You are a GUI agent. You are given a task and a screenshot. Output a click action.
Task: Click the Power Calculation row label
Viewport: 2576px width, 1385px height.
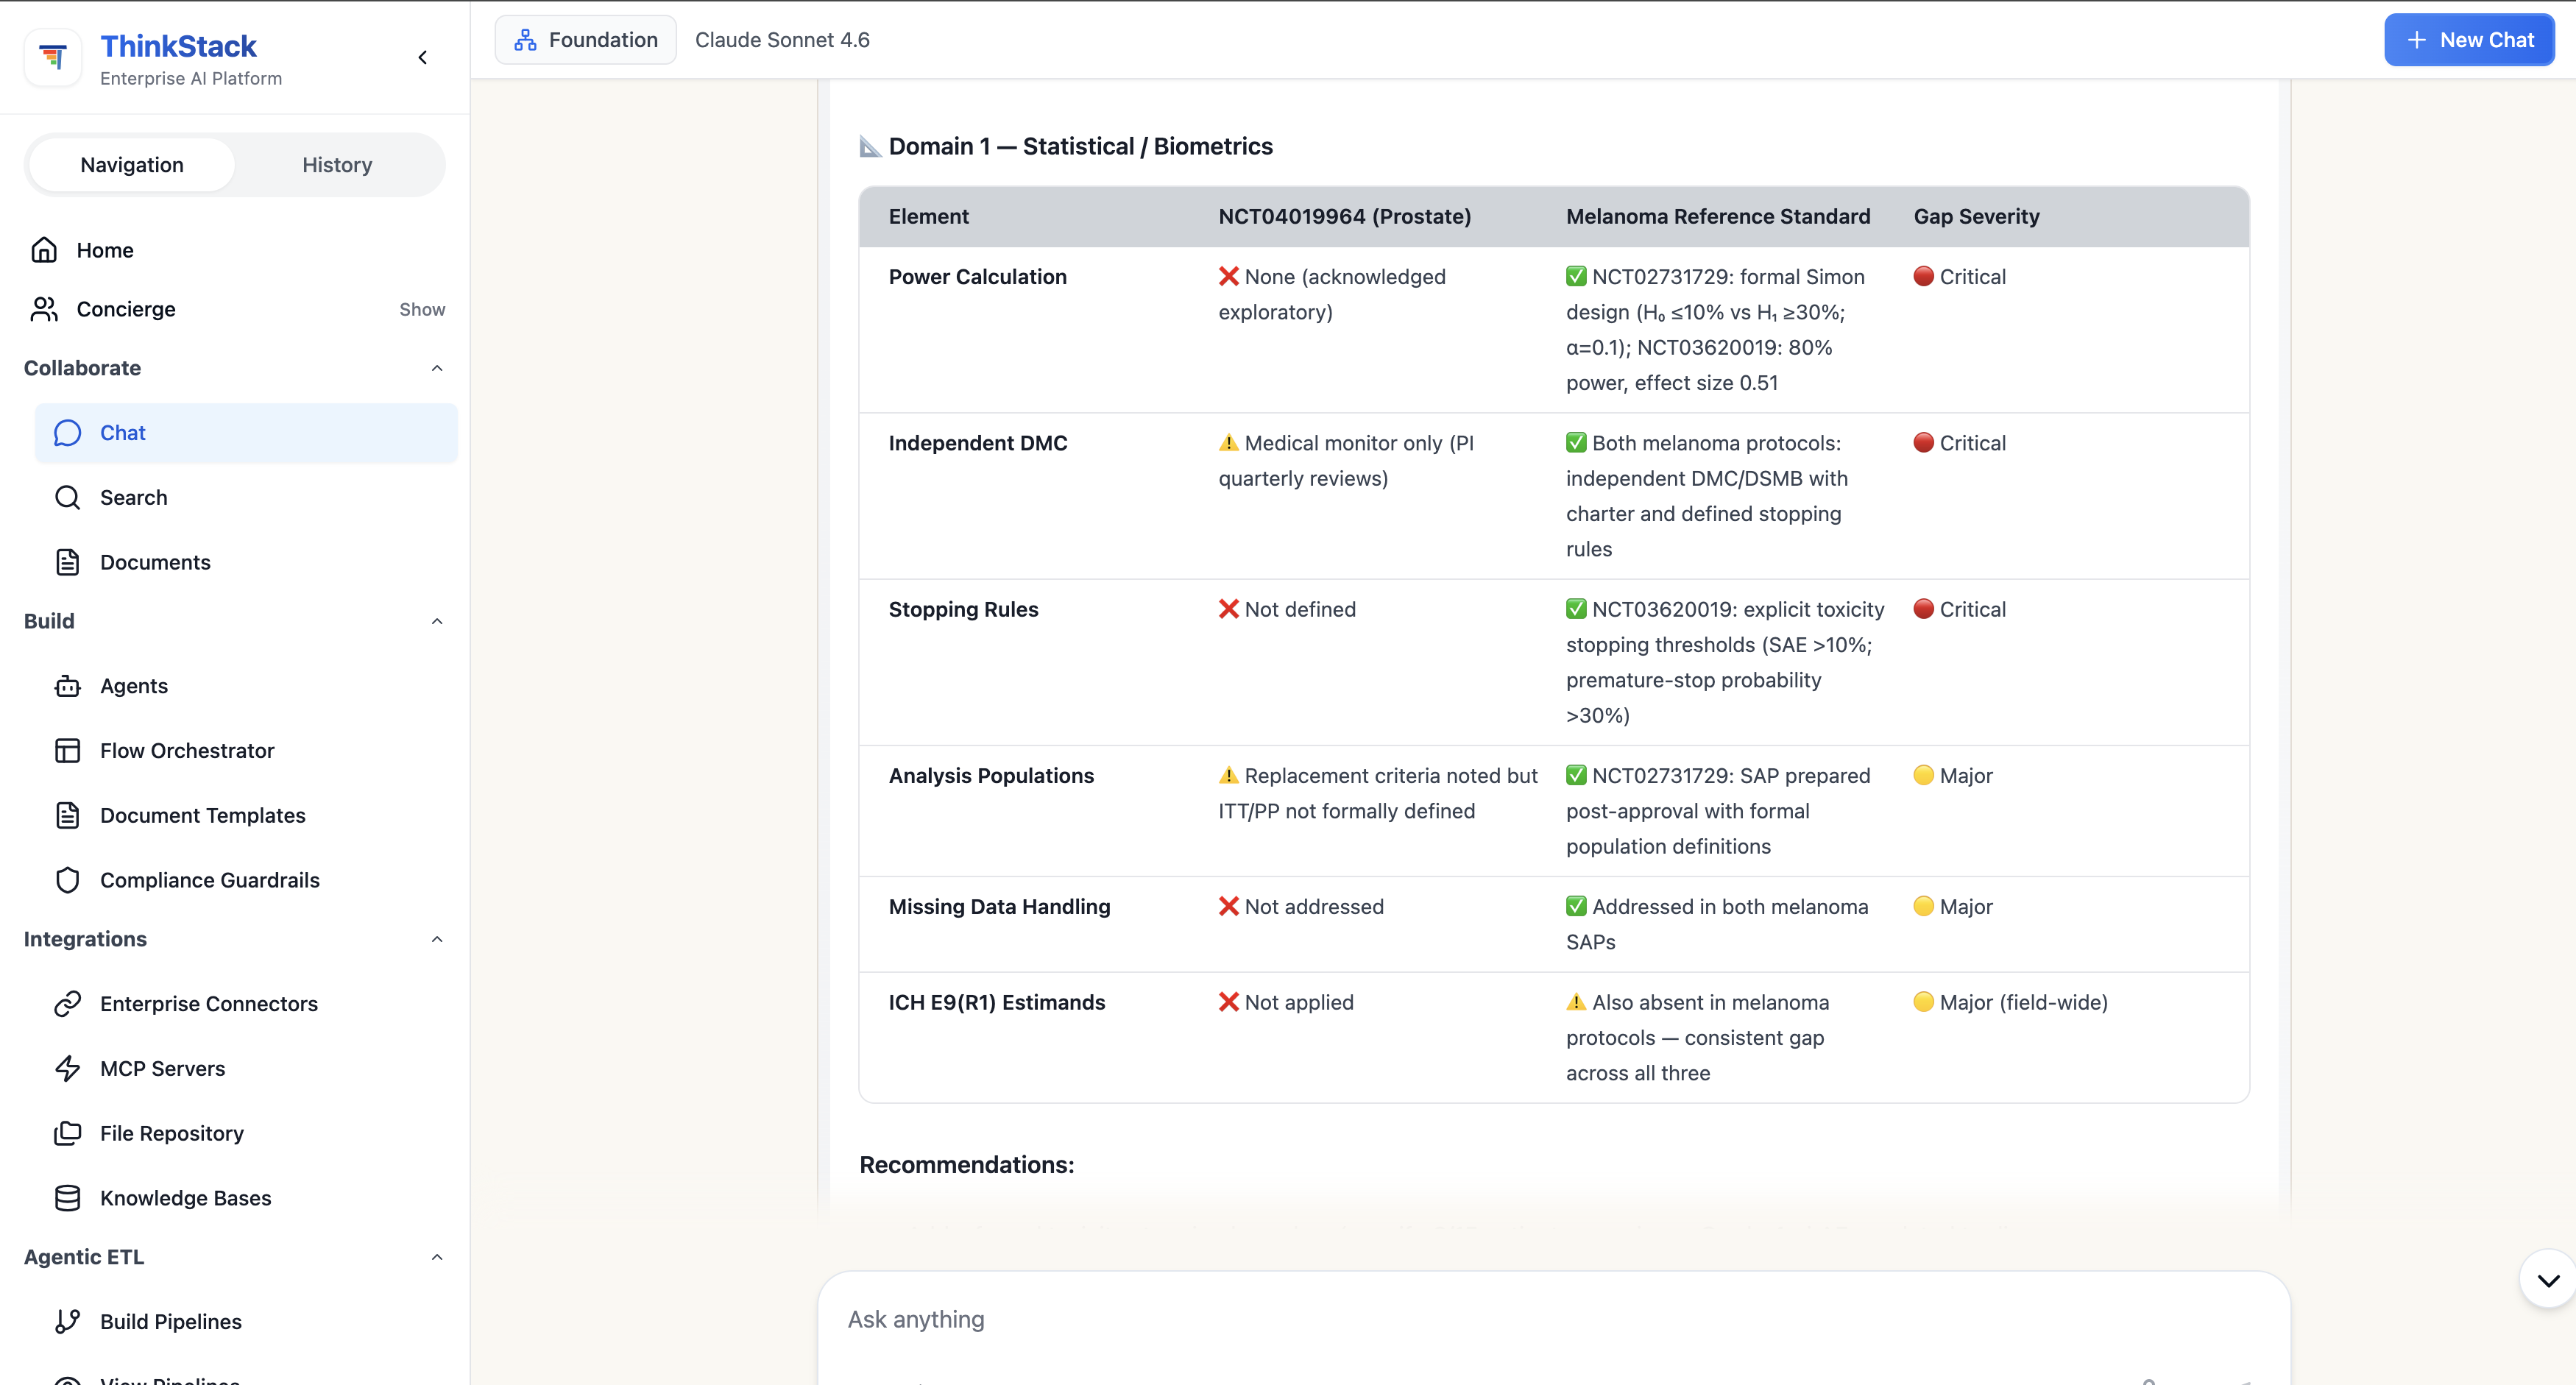point(977,277)
